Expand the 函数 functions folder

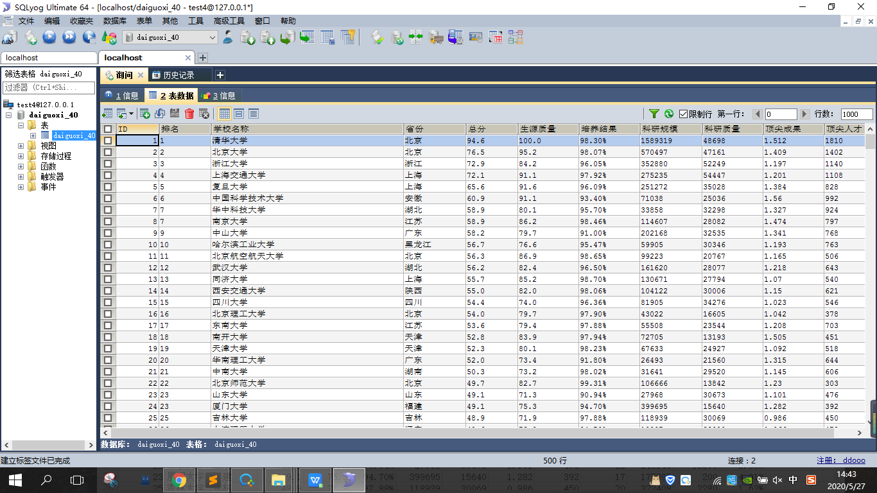[21, 166]
